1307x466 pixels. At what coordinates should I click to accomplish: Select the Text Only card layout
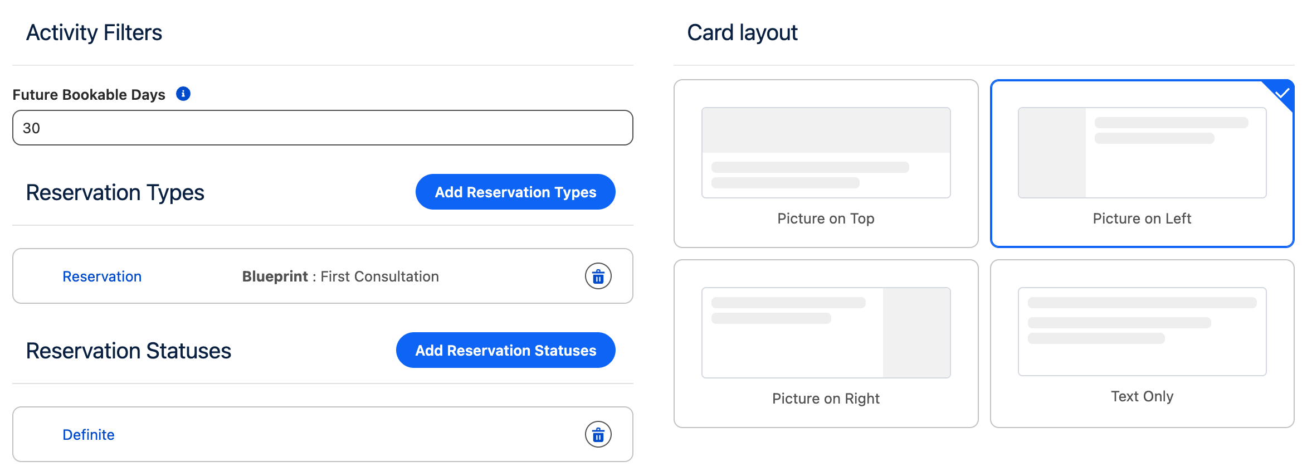tap(1142, 343)
